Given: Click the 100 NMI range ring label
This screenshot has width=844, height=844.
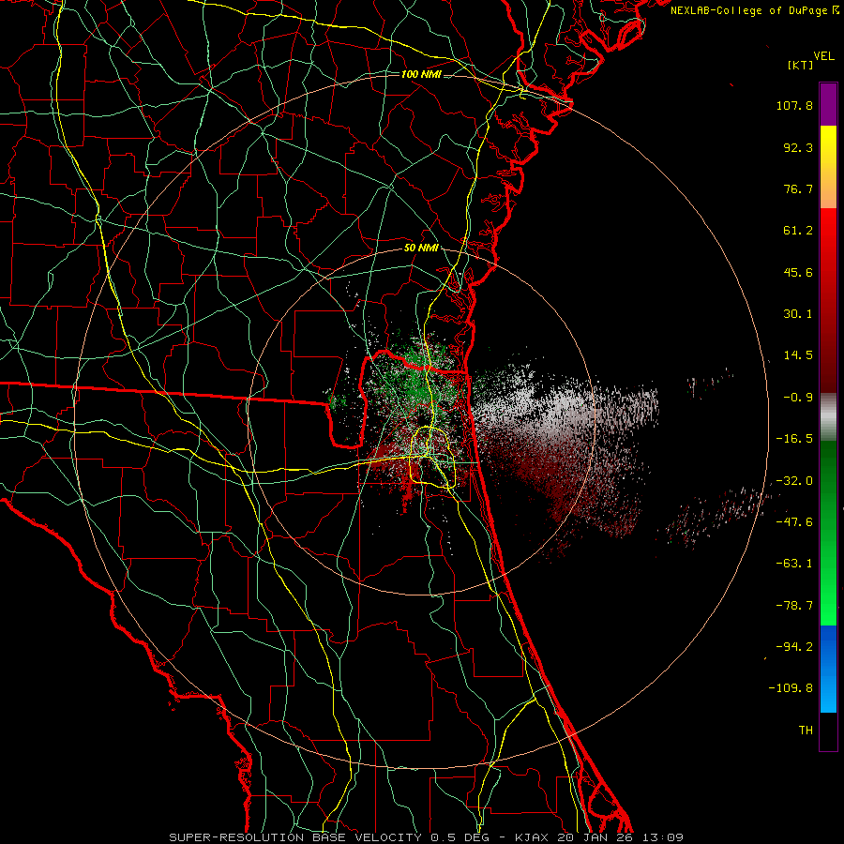Looking at the screenshot, I should (x=421, y=74).
